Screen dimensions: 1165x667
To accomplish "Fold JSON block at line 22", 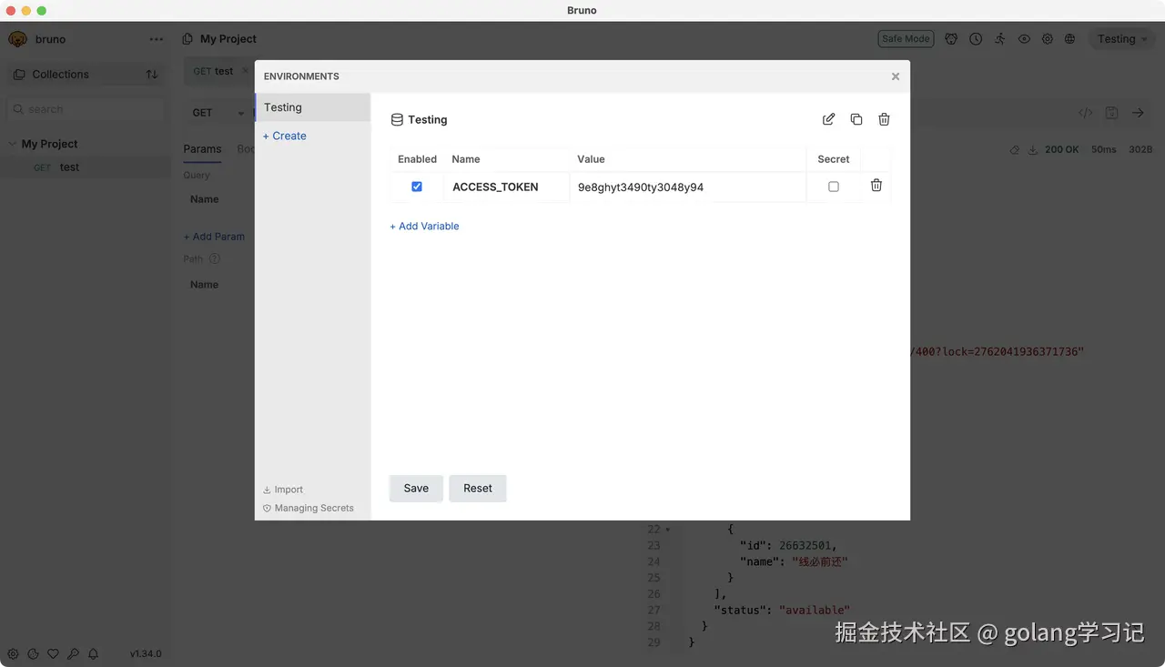I will pyautogui.click(x=667, y=529).
